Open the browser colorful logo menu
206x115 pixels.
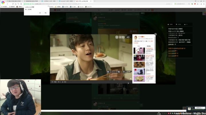pos(3,2)
